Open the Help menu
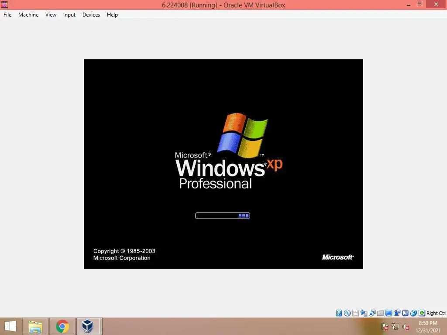The width and height of the screenshot is (447, 335). coord(112,15)
